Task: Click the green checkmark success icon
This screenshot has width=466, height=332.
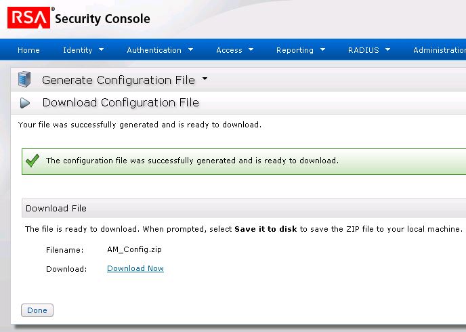Action: [32, 161]
